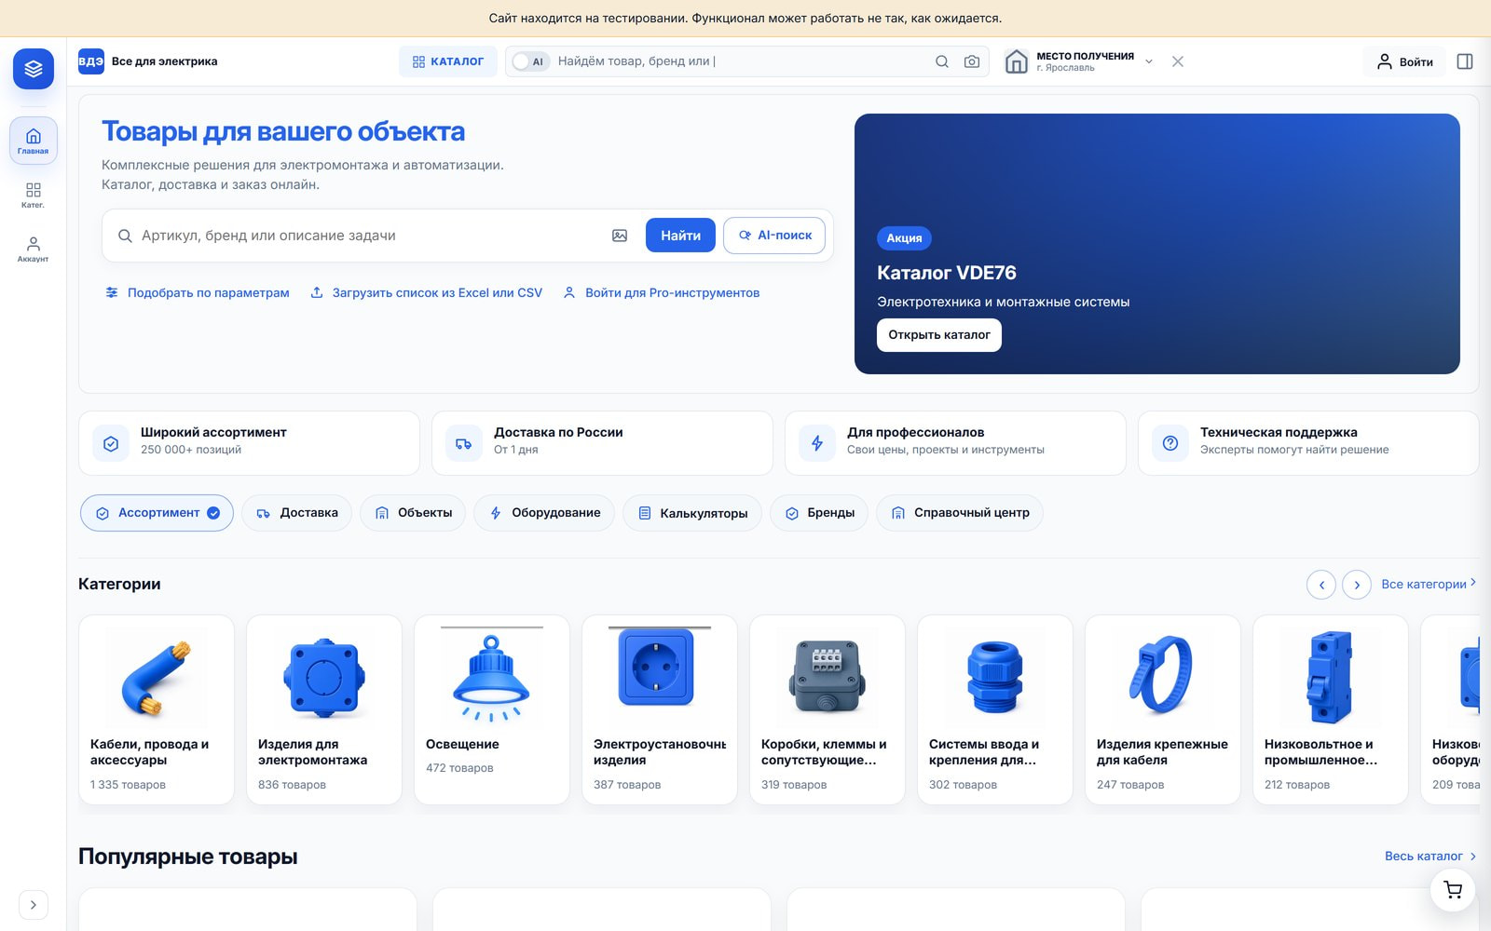Image resolution: width=1491 pixels, height=931 pixels.
Task: Click the layers logo icon top-left
Action: (34, 69)
